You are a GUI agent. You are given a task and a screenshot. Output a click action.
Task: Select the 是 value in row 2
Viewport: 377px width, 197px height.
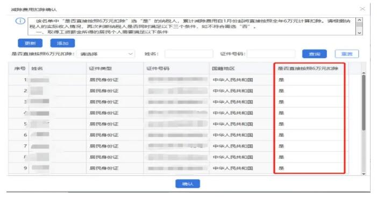click(x=281, y=90)
